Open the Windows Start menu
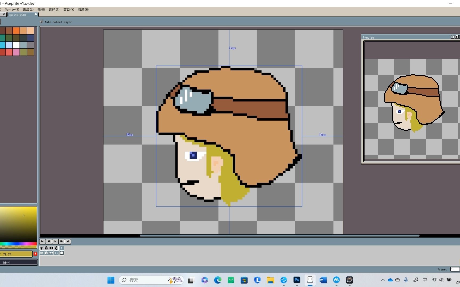The image size is (460, 287). tap(111, 280)
